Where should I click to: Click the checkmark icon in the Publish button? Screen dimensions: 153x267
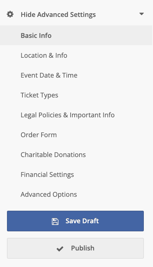pyautogui.click(x=60, y=249)
